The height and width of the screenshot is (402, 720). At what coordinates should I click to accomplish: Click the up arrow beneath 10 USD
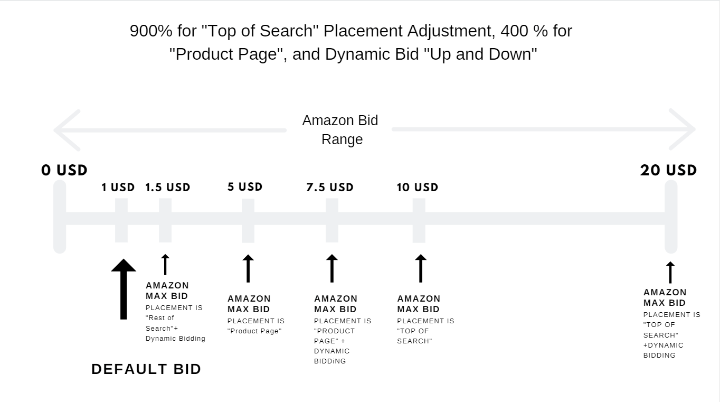click(421, 268)
